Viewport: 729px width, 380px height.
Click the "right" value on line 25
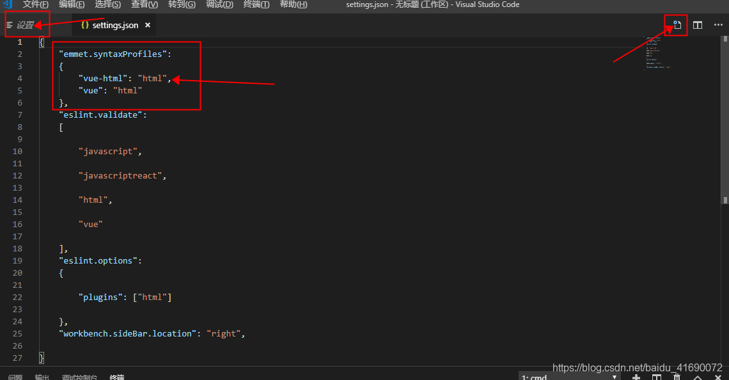pos(224,333)
